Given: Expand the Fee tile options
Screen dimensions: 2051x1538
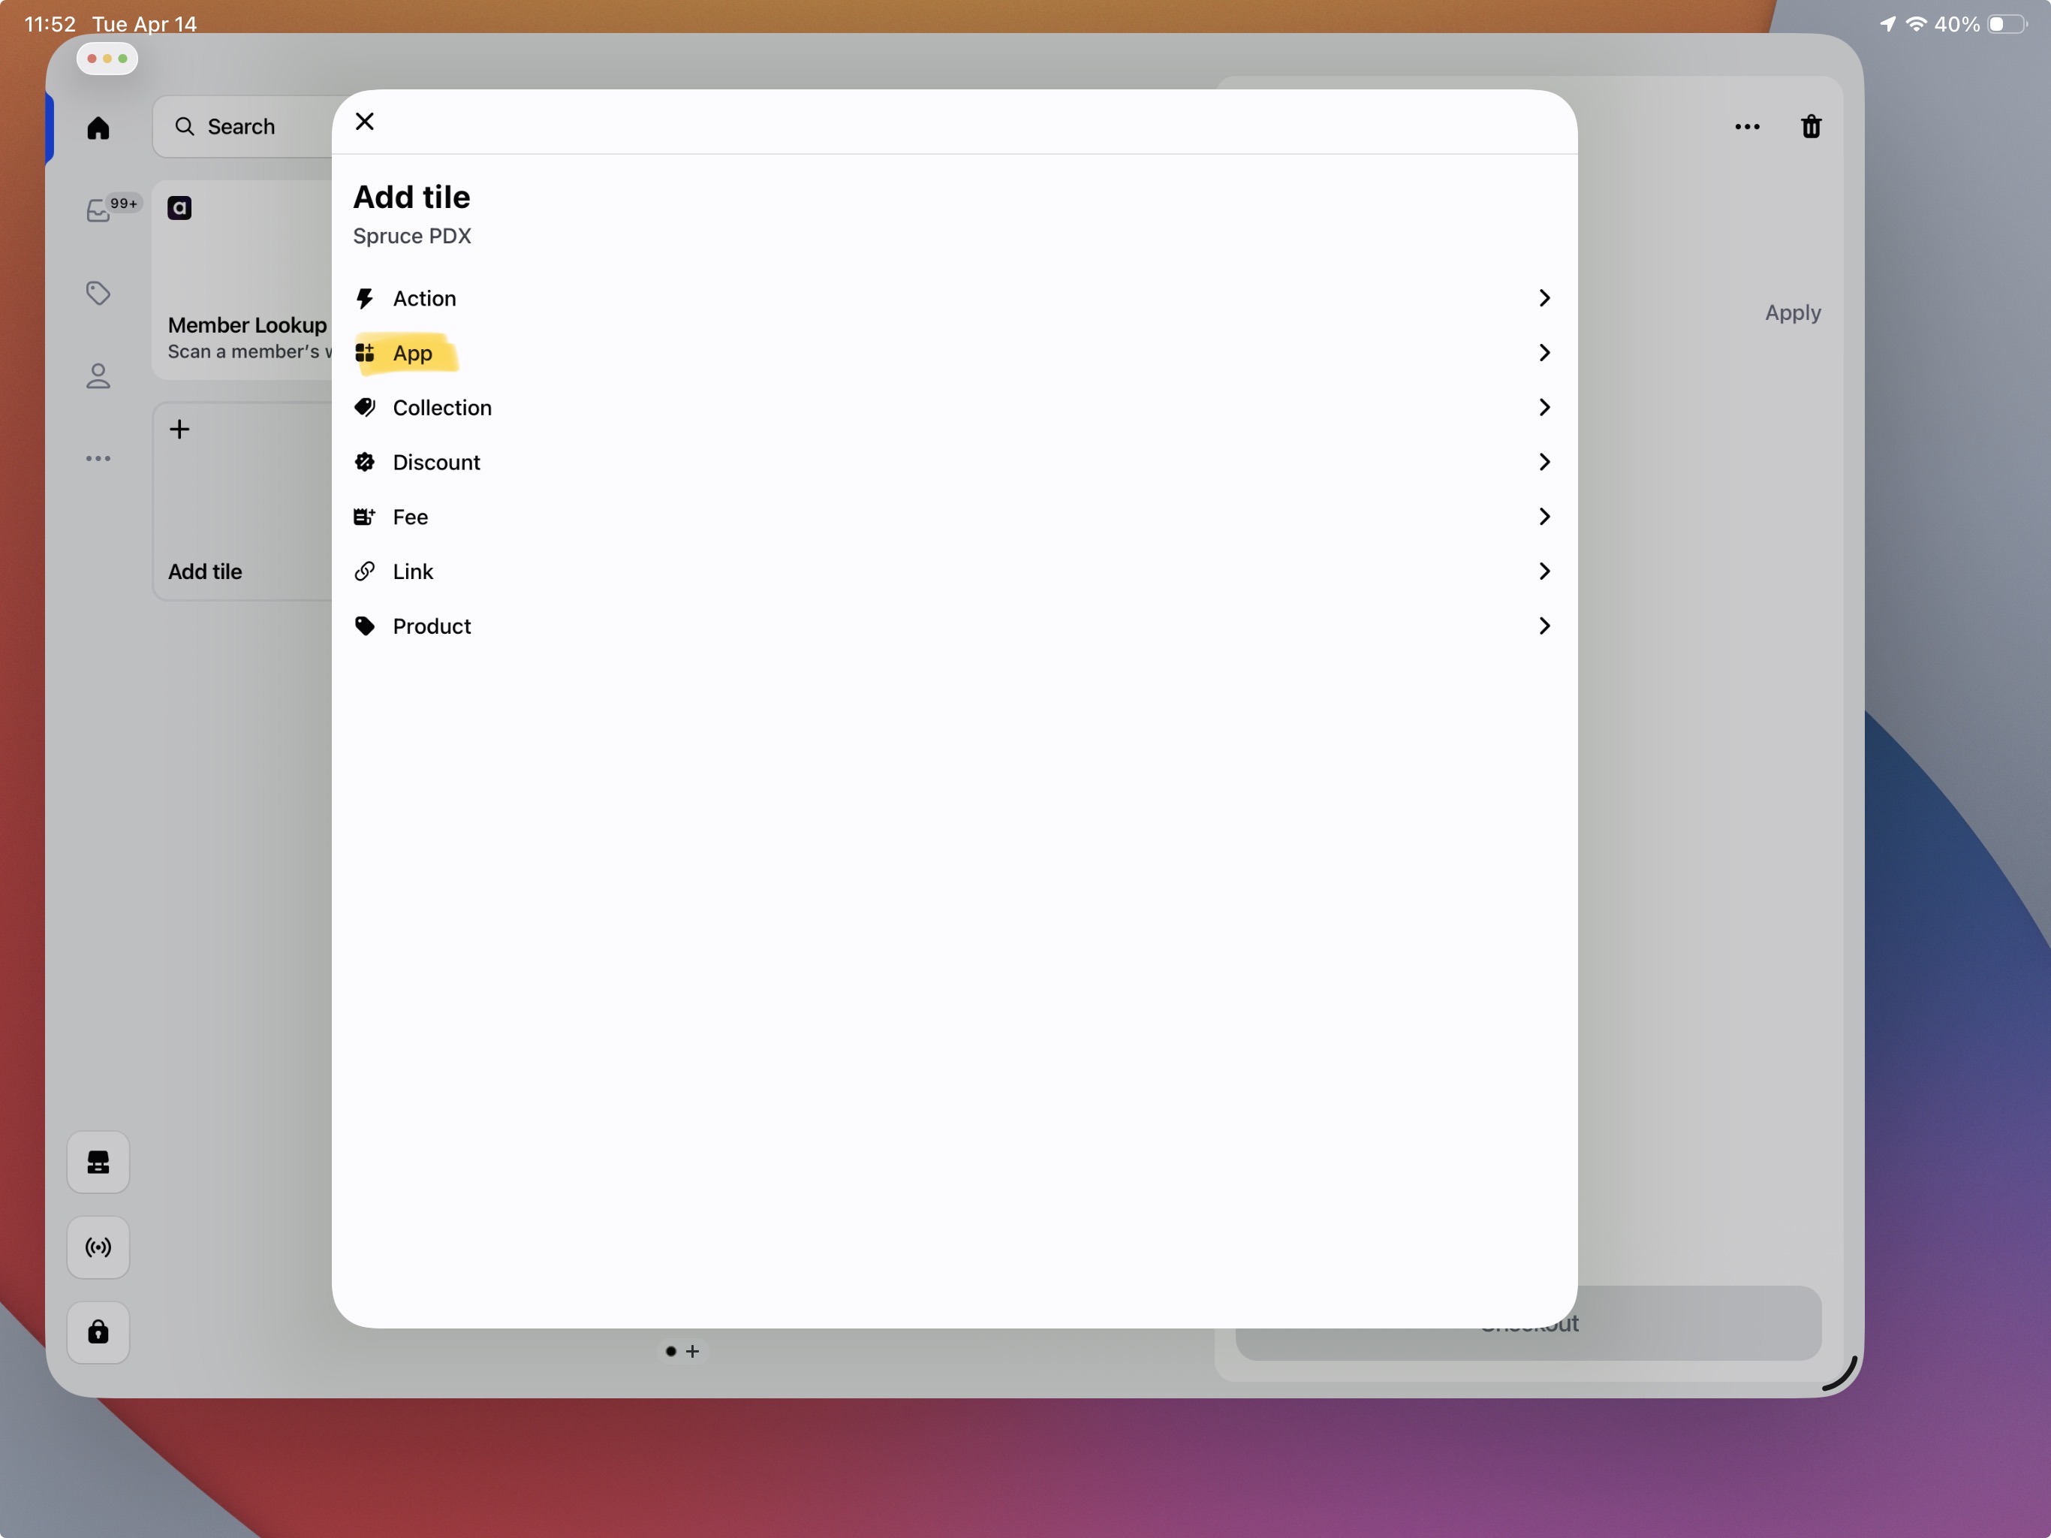Looking at the screenshot, I should coord(953,517).
